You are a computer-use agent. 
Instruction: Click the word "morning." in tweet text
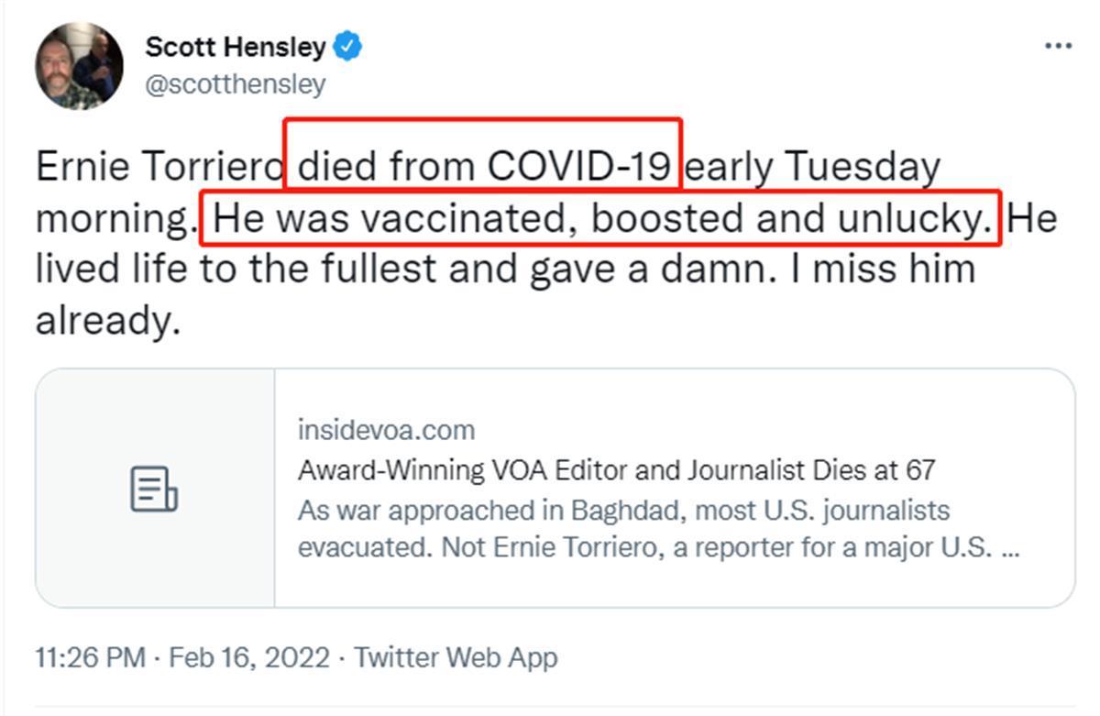point(113,219)
